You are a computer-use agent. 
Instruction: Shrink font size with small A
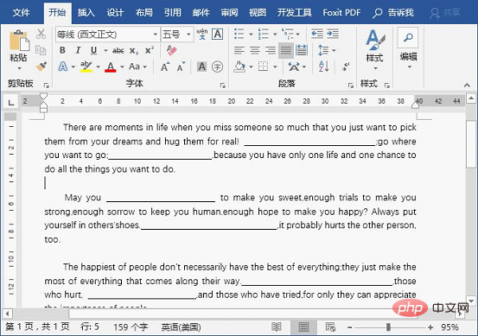[x=181, y=67]
